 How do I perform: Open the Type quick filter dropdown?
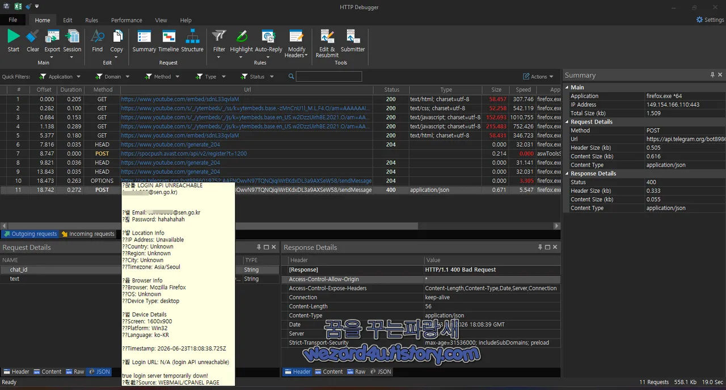210,77
